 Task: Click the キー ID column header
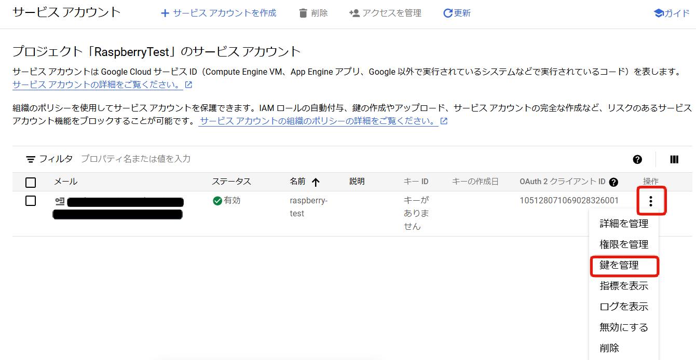pos(416,182)
